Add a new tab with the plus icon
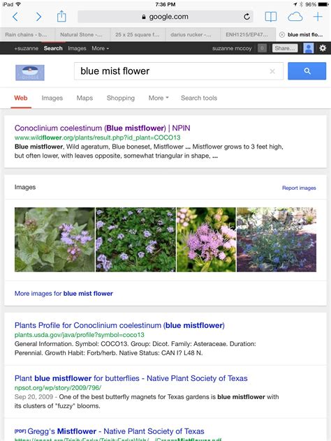 (x=318, y=17)
